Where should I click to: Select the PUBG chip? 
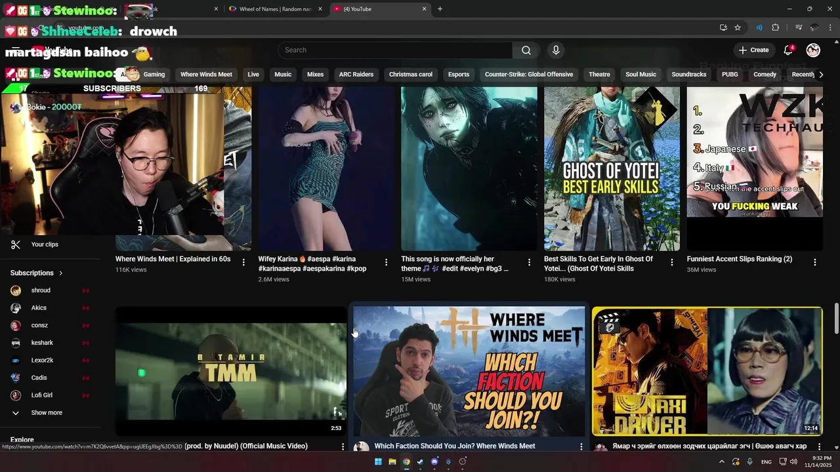pyautogui.click(x=730, y=75)
